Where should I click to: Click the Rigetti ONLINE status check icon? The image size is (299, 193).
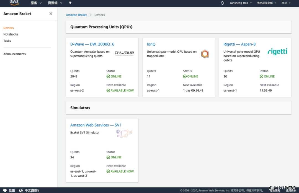point(261,76)
